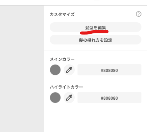Click the ハイライトカラー hex field #808080
Viewport: 147px width, 132px height.
coord(109,98)
